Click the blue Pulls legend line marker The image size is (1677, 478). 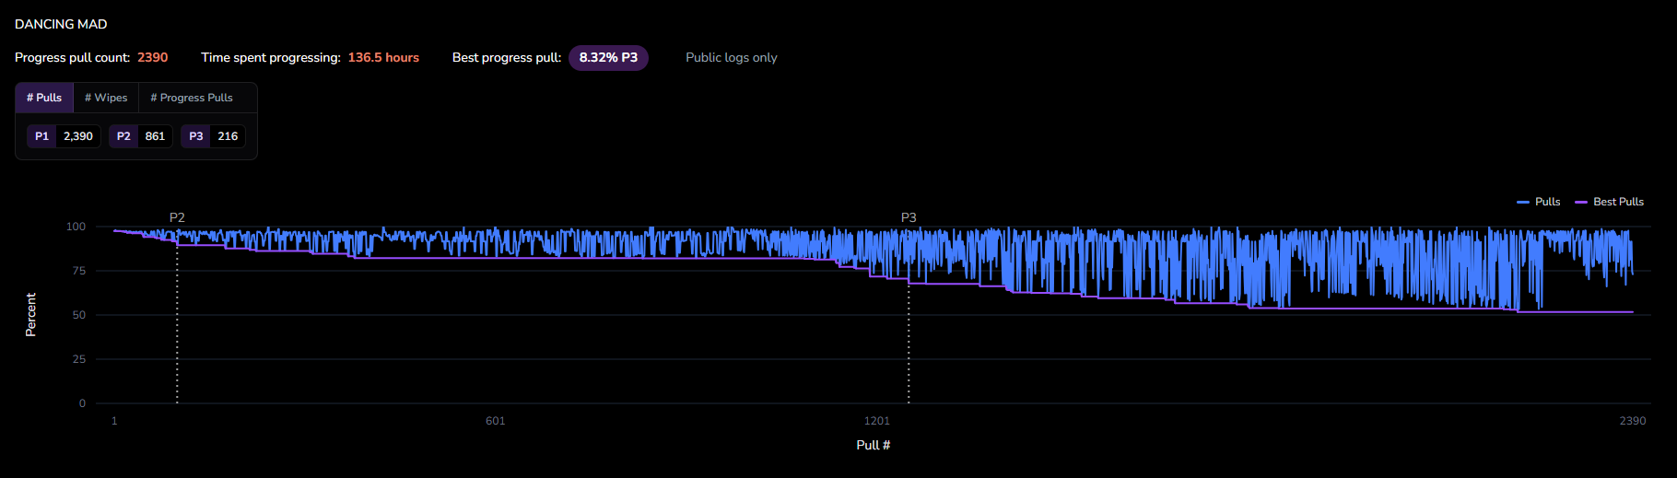(x=1523, y=202)
